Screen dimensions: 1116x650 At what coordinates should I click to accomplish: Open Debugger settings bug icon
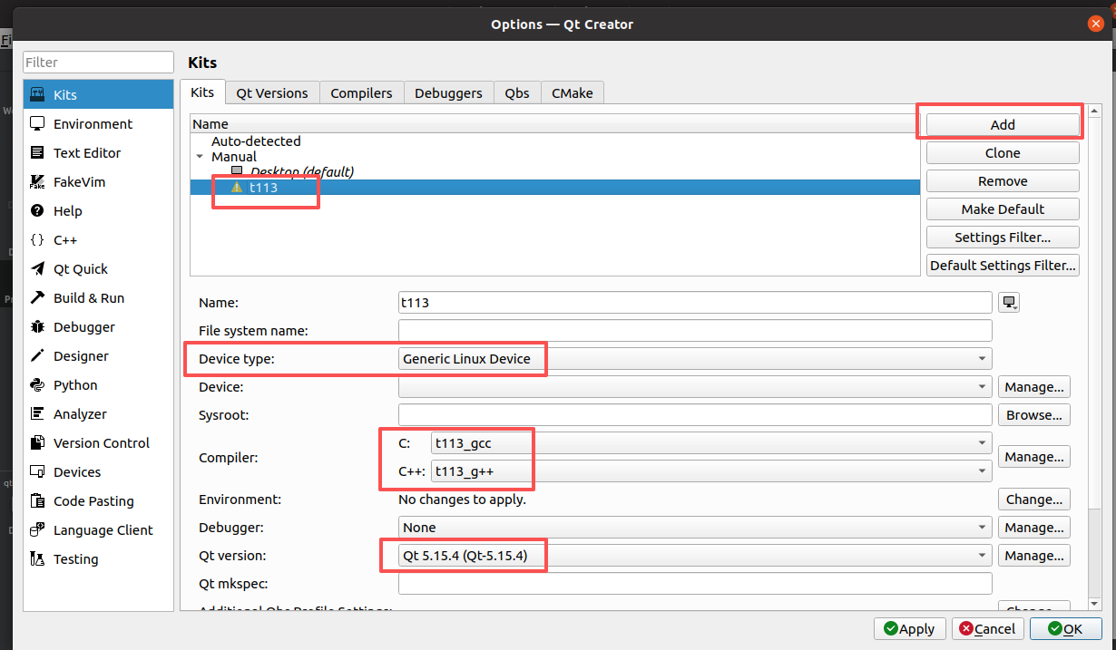[37, 327]
